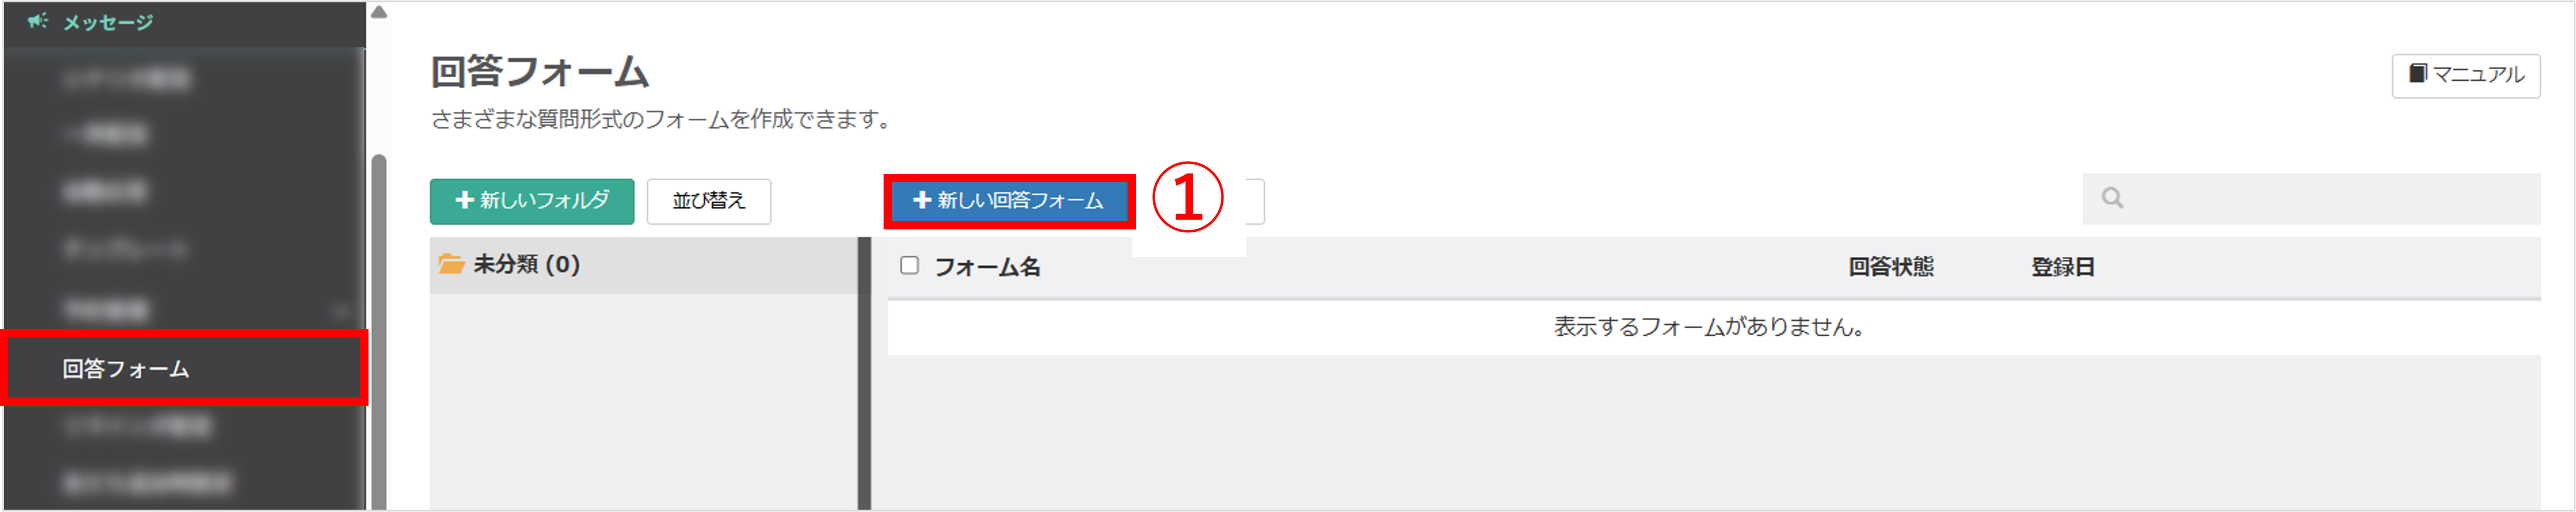
Task: Click the 新しいフォルダ button
Action: [532, 201]
